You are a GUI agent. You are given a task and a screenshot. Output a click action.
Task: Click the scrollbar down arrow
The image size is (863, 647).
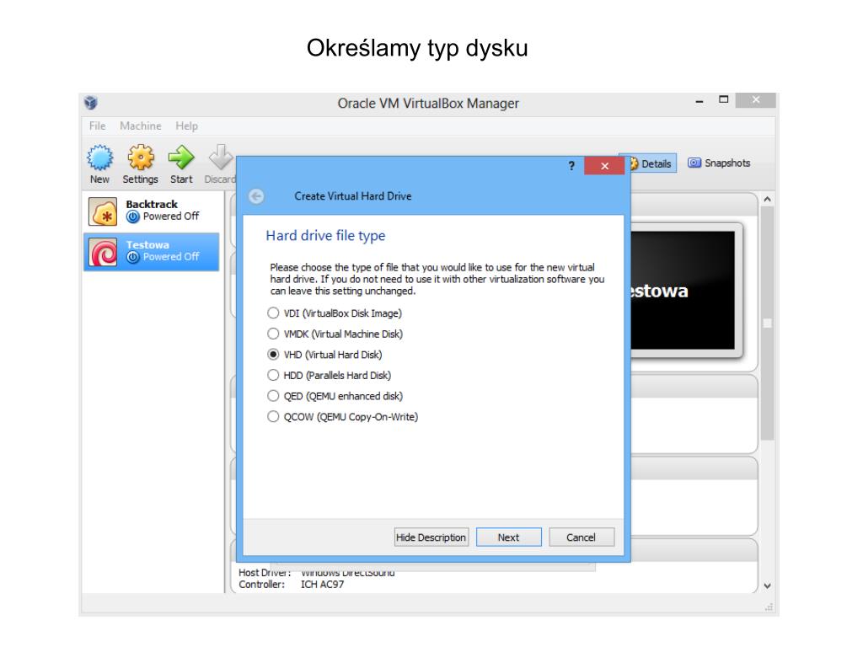(x=767, y=586)
